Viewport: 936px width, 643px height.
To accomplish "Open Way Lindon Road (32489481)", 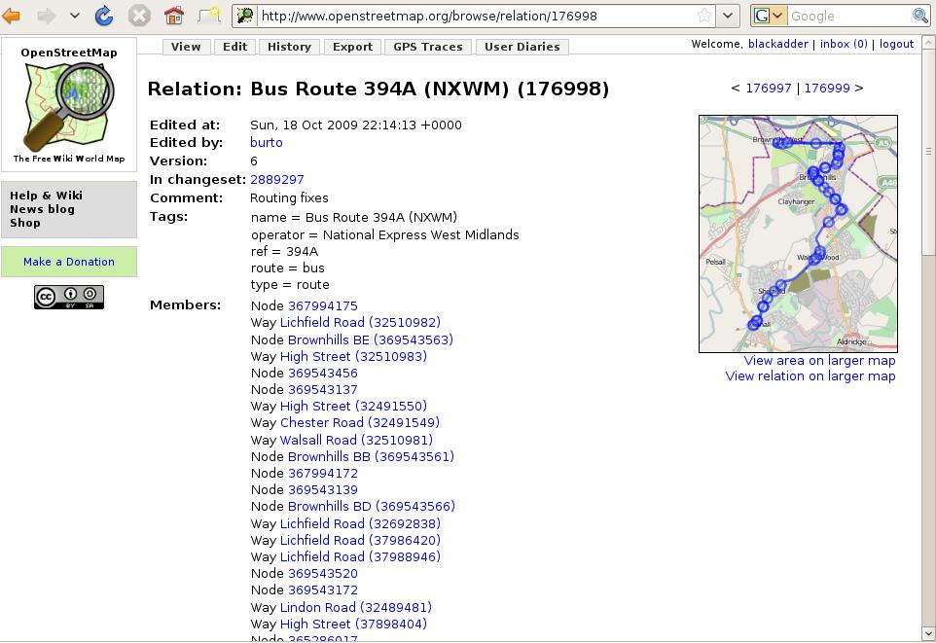I will click(356, 607).
